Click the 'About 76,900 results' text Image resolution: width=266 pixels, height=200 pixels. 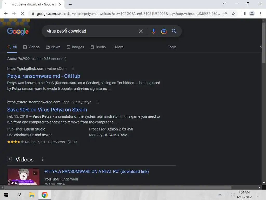point(37,59)
